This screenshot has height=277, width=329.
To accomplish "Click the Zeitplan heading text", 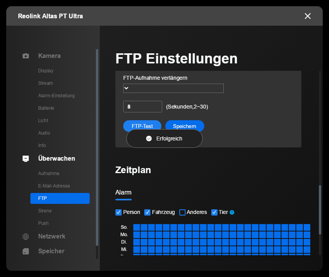I will pos(133,170).
